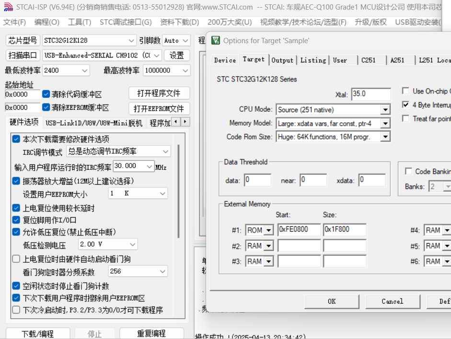The height and width of the screenshot is (339, 451).
Task: Open serial port dropdown USB-Enhanced-SERIAL CH9102
Action: pos(102,55)
